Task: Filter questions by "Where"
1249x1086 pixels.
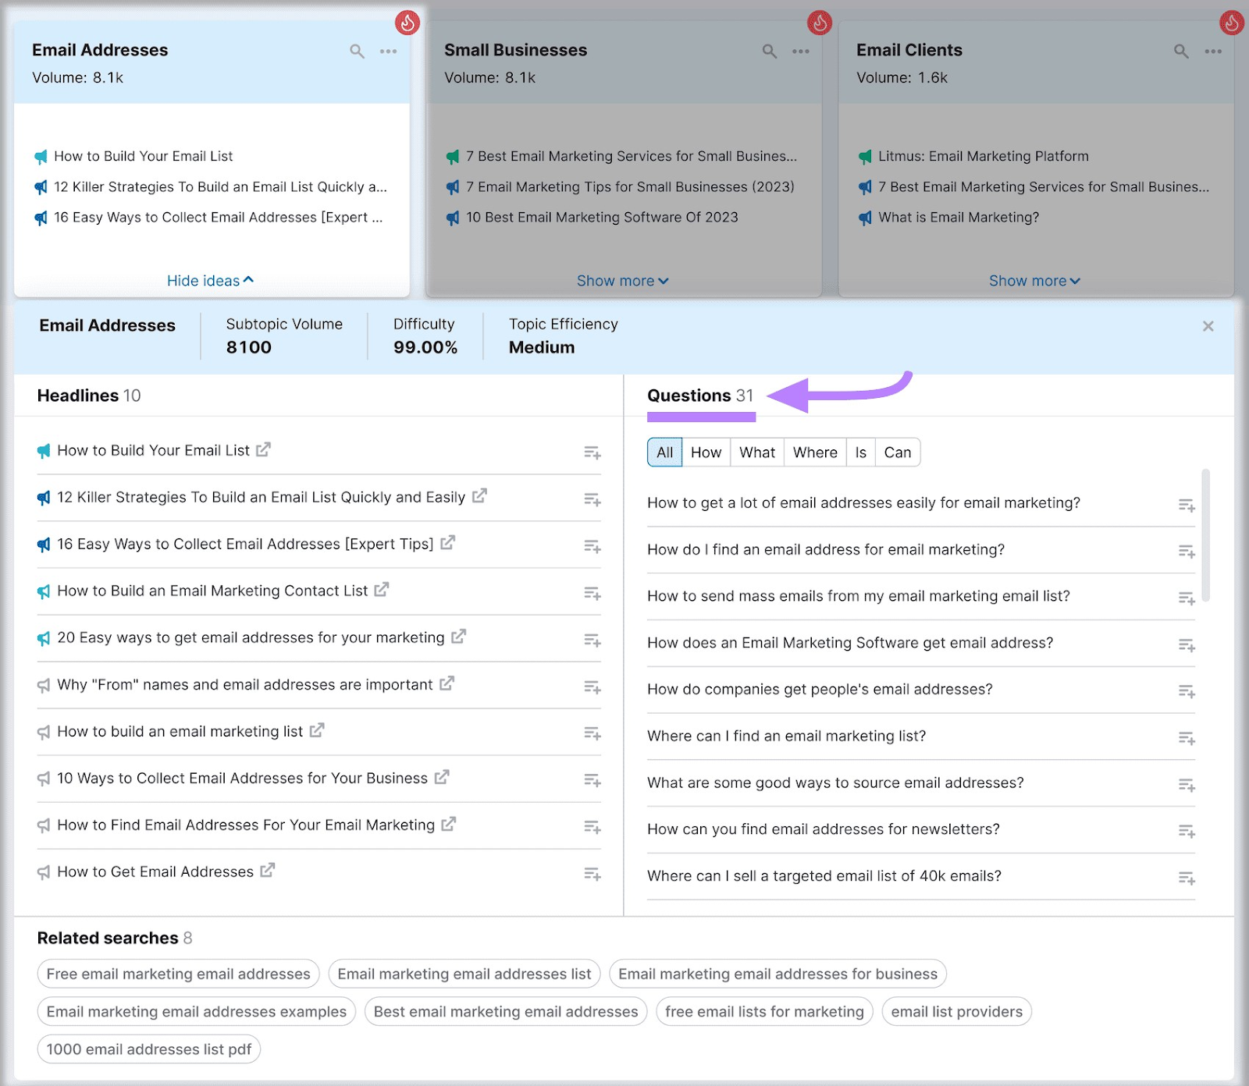Action: [814, 452]
